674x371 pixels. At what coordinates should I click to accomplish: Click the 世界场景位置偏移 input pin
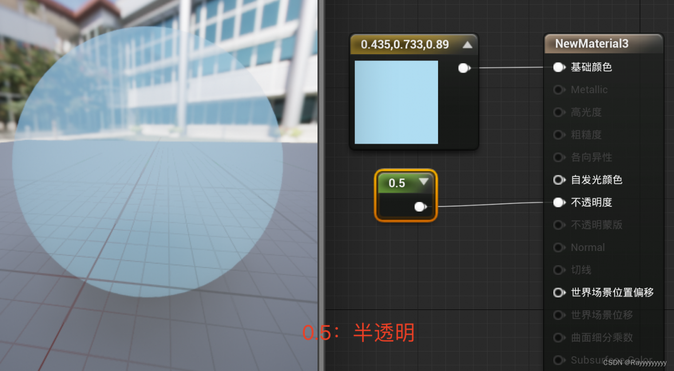pyautogui.click(x=559, y=293)
